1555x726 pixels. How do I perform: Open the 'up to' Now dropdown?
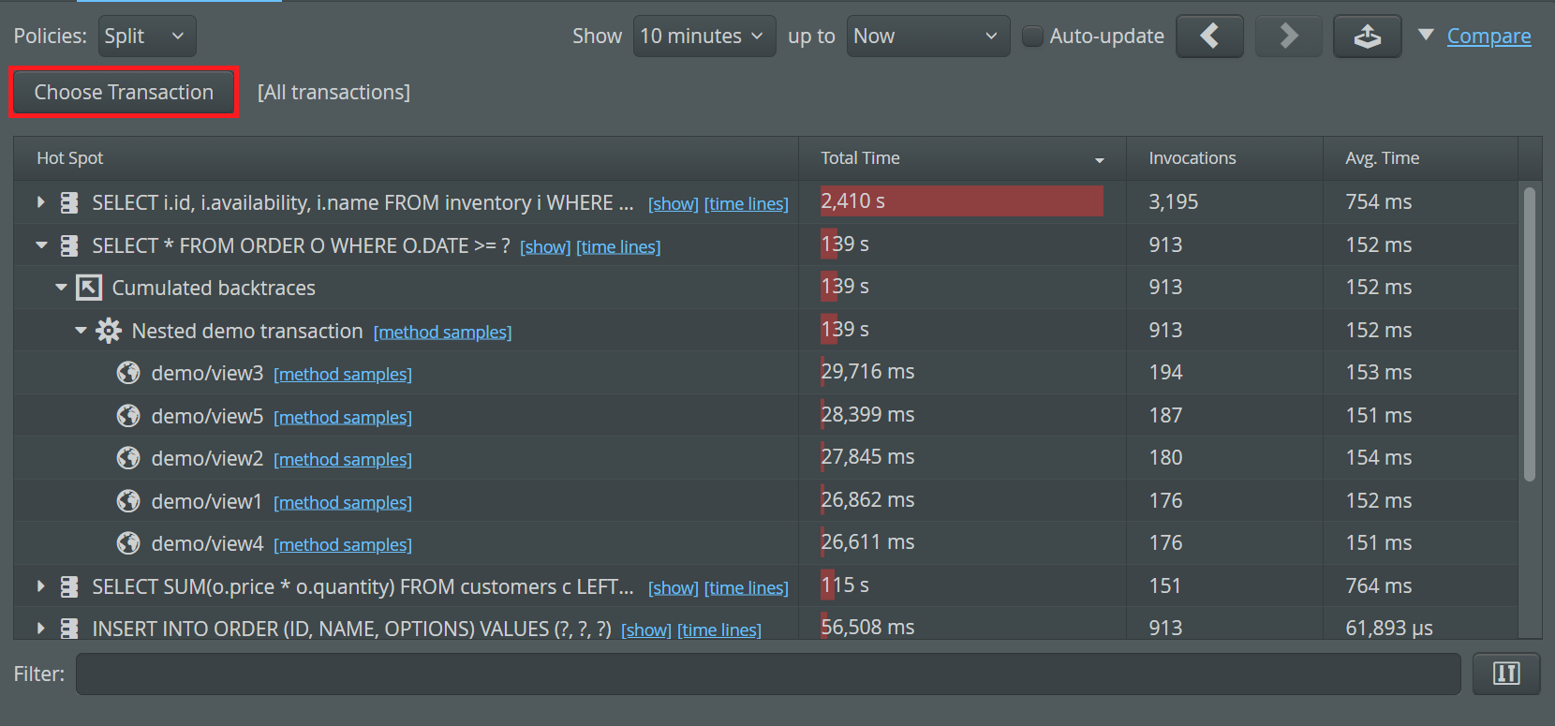[x=926, y=37]
